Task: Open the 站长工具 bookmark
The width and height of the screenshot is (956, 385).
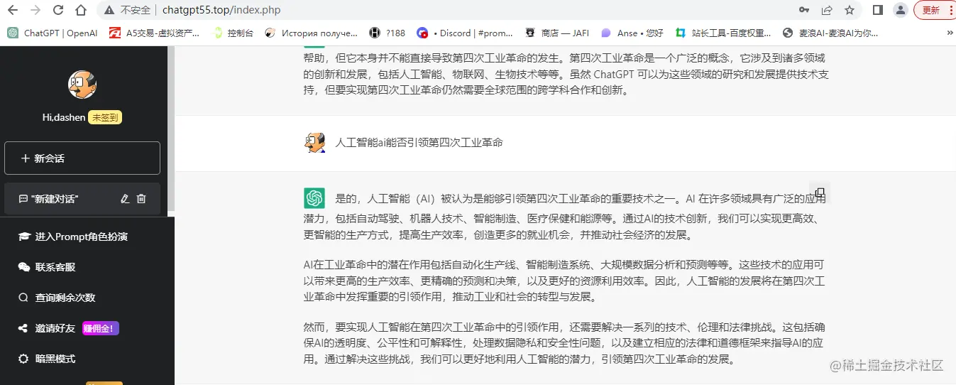Action: pos(723,33)
